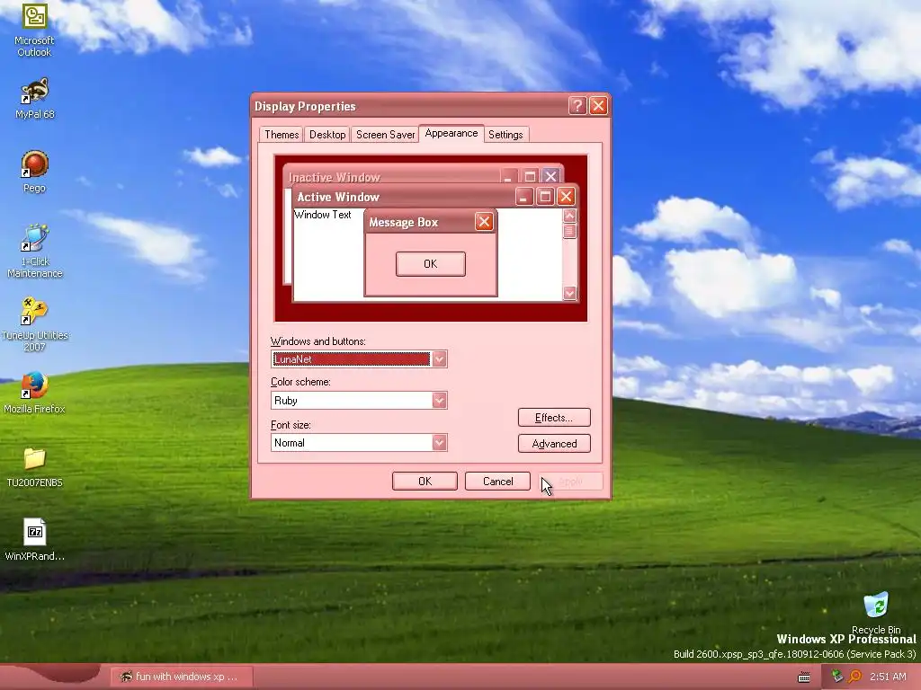
Task: Switch to the Settings tab
Action: click(505, 135)
